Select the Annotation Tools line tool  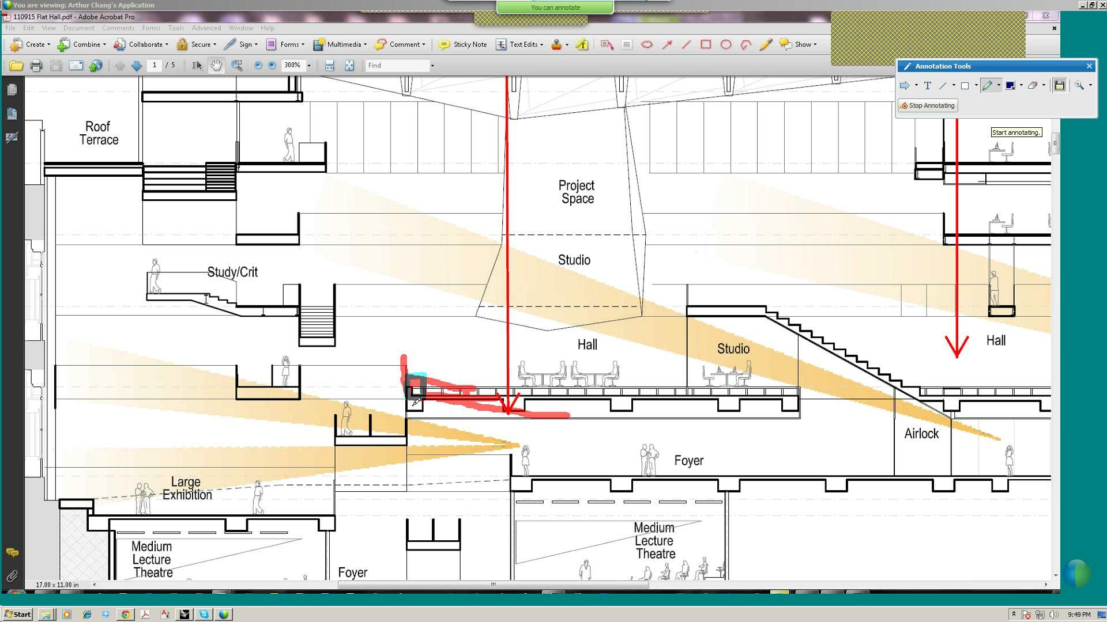tap(943, 86)
